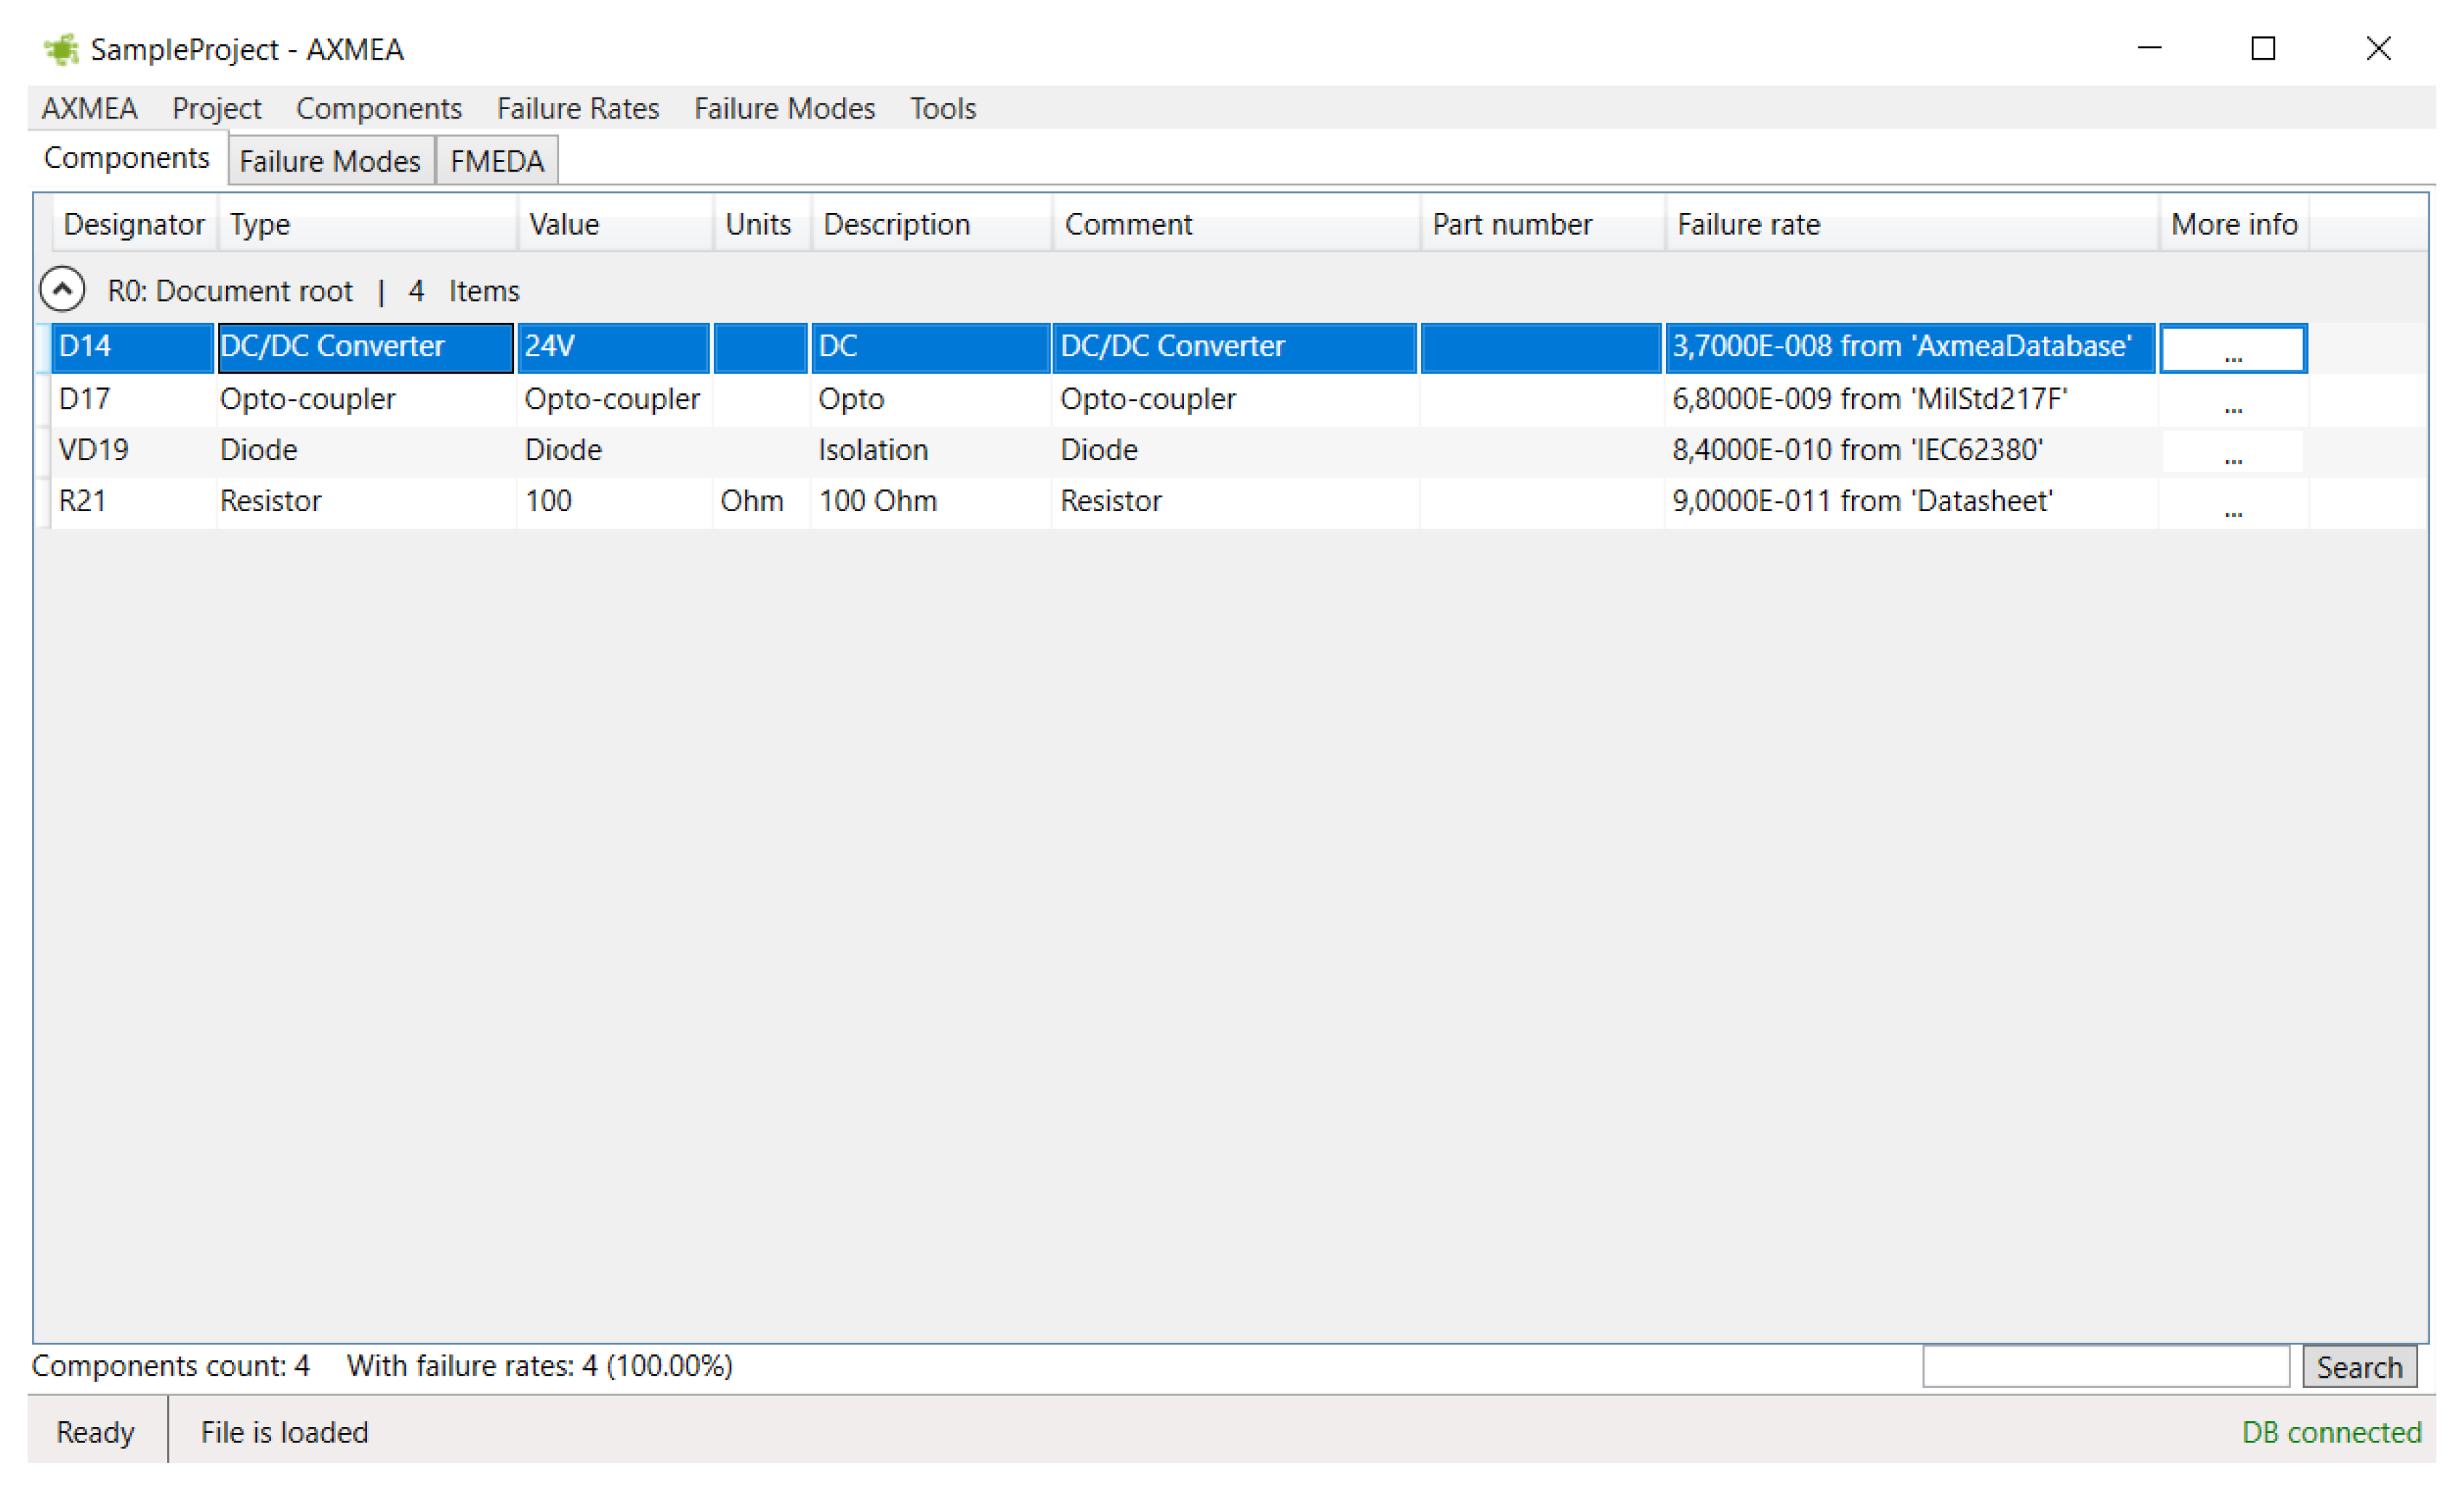Switch to the Failure Modes tab

[329, 161]
